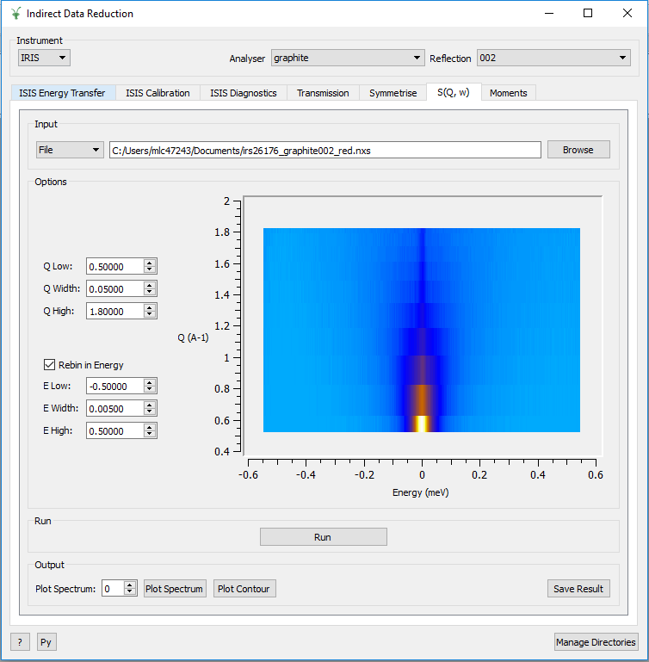The width and height of the screenshot is (649, 662).
Task: Click the Mantid app icon in title bar
Action: coord(15,14)
